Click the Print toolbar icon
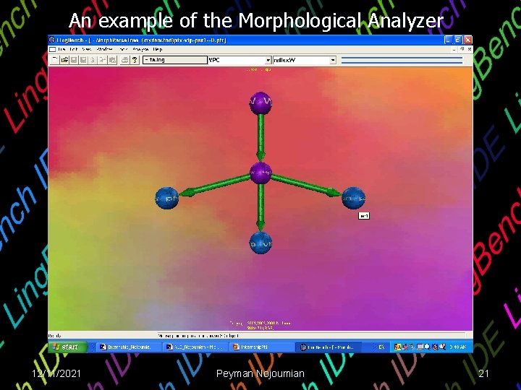 pyautogui.click(x=124, y=60)
